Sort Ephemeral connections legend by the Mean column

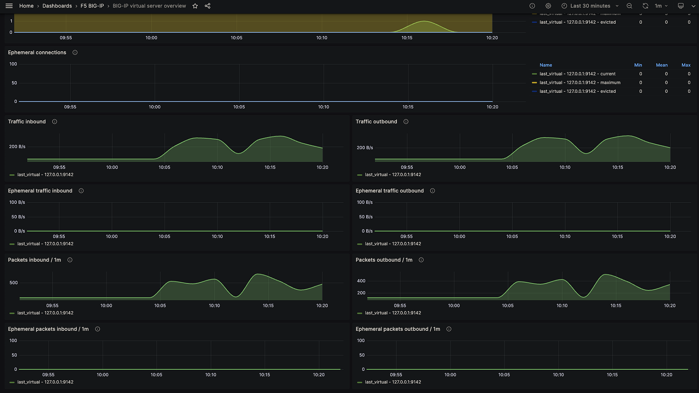pos(662,65)
